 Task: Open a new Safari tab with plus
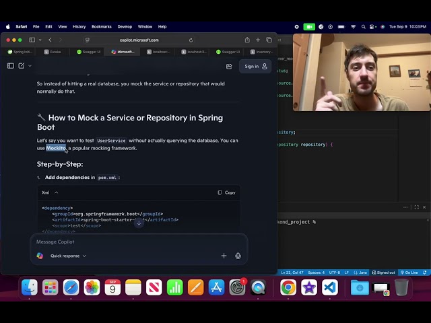click(258, 40)
